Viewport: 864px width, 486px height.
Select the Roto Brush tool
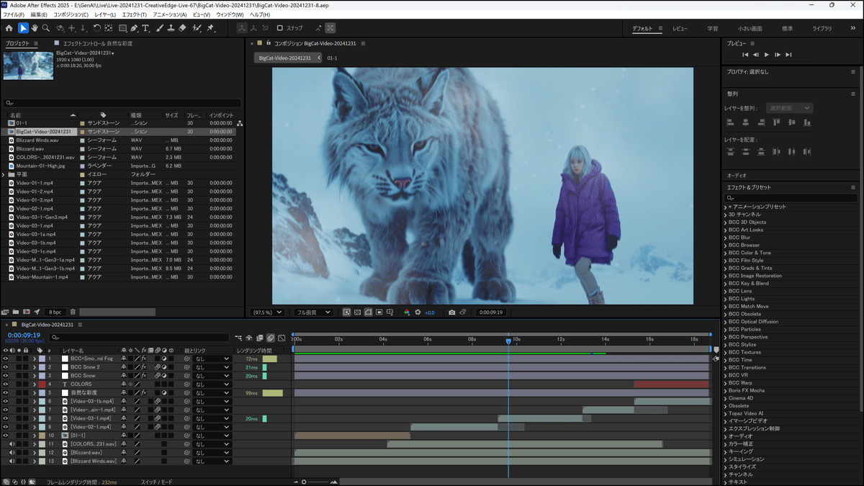[197, 28]
